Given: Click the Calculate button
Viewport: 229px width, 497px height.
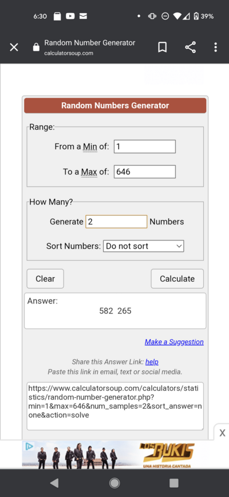Looking at the screenshot, I should (177, 278).
